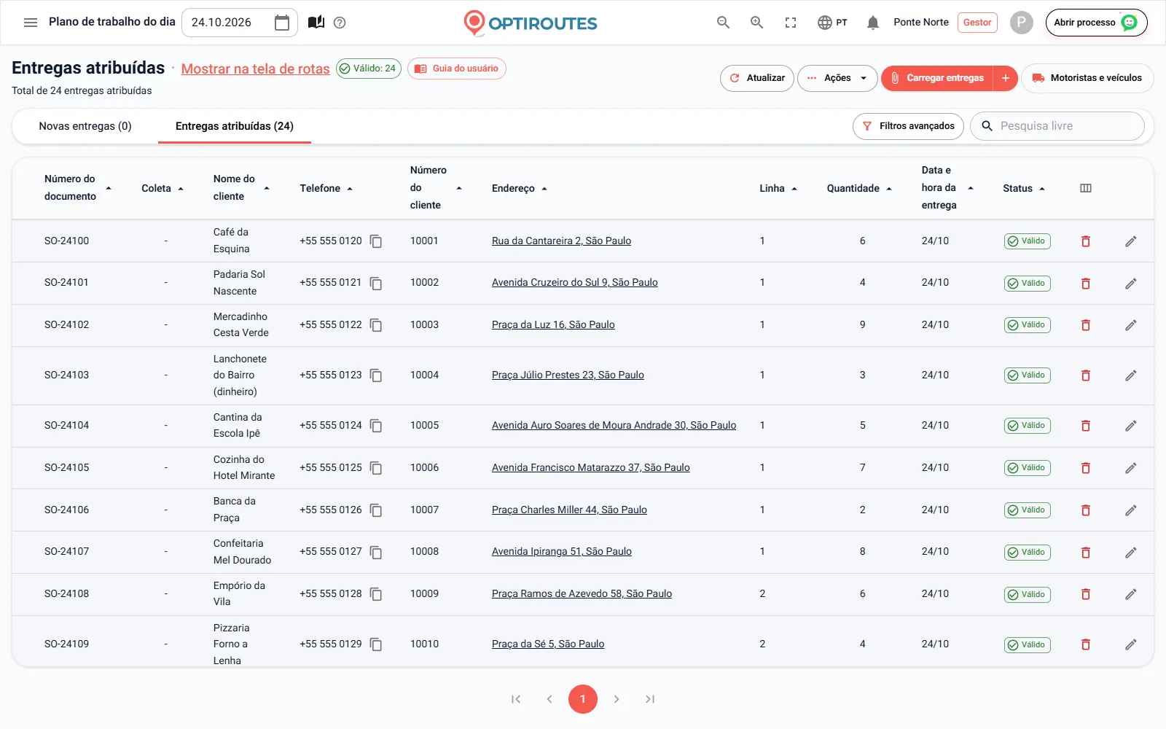Screen dimensions: 1166x729
Task: Click the Válido status of SO-24100
Action: tap(1028, 241)
